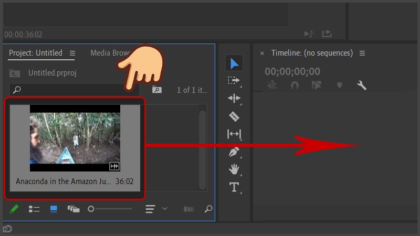Toggle the project writable green pencil icon
This screenshot has width=420, height=236.
click(14, 209)
